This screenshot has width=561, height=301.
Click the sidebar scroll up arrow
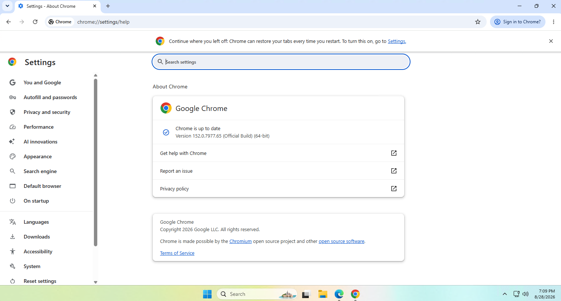95,75
